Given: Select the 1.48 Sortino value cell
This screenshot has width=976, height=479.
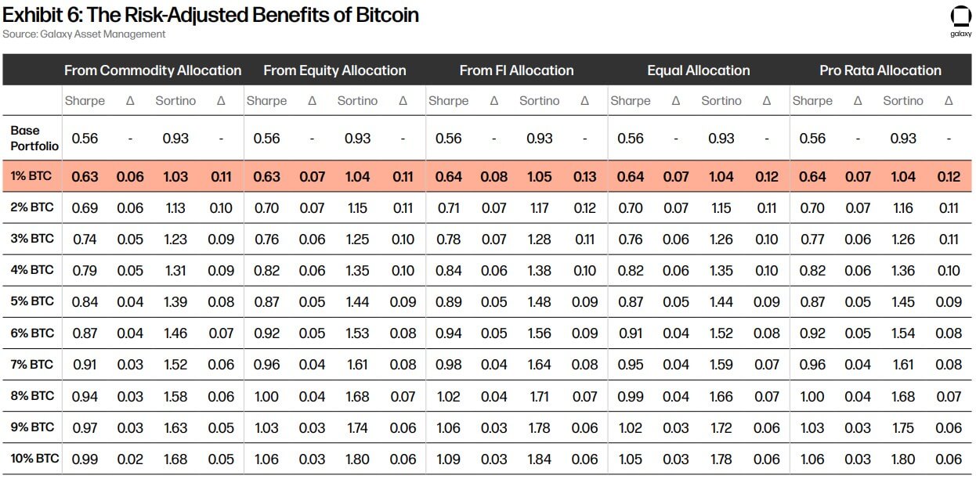Looking at the screenshot, I should [540, 302].
